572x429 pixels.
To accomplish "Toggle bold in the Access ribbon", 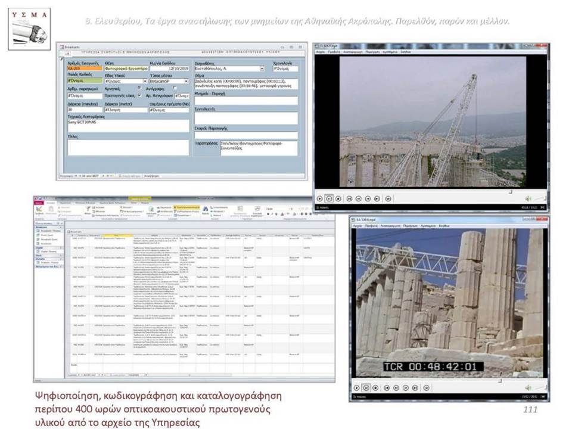I will click(x=268, y=214).
